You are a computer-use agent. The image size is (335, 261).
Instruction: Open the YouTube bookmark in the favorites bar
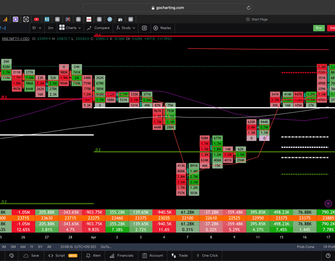pyautogui.click(x=36, y=20)
